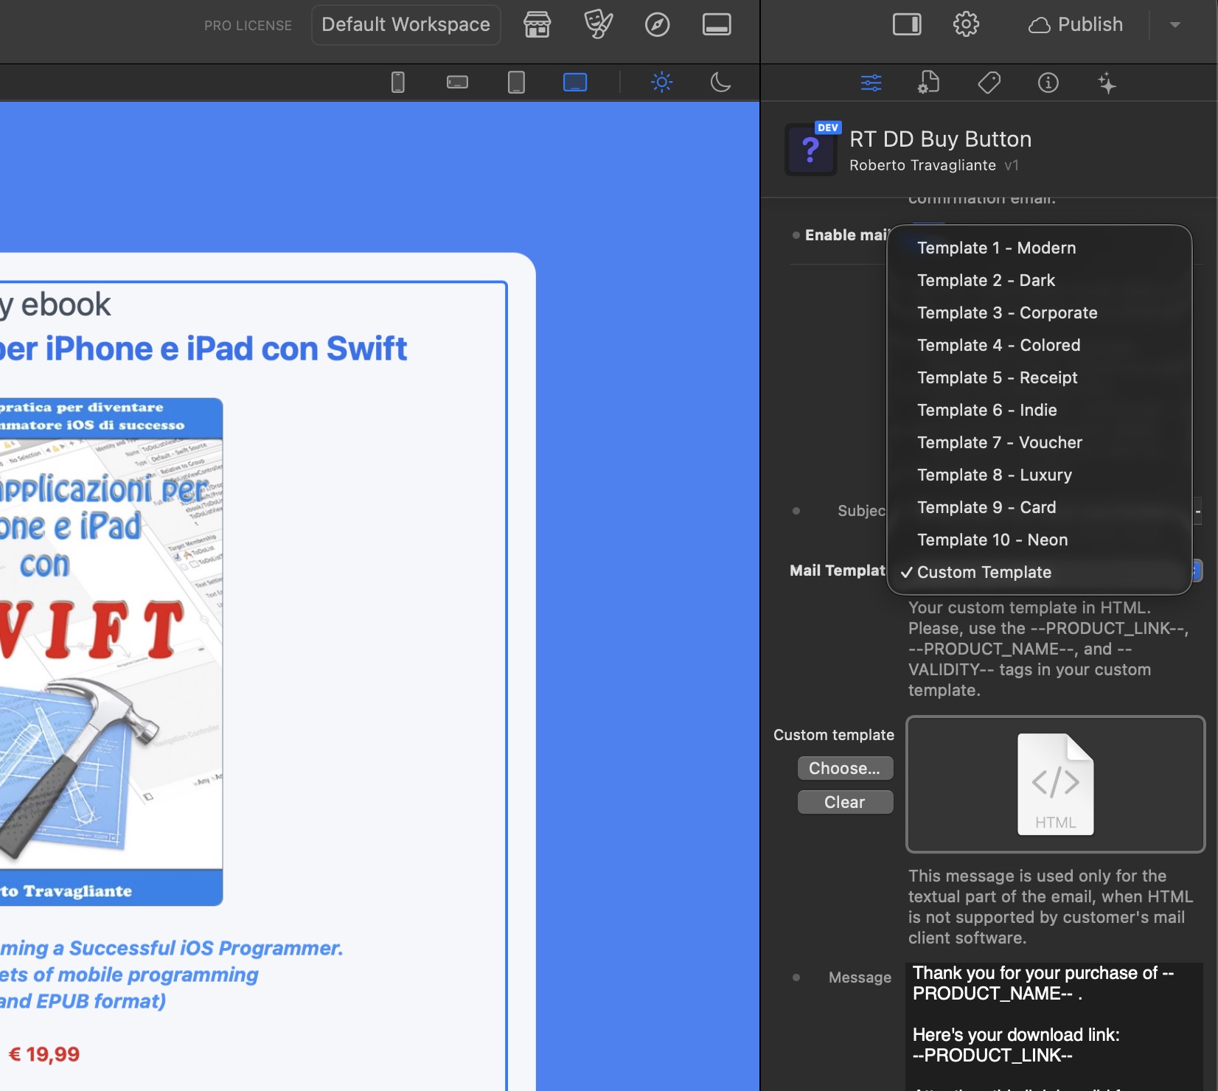Switch to light mode sun icon
Image resolution: width=1218 pixels, height=1091 pixels.
coord(662,82)
